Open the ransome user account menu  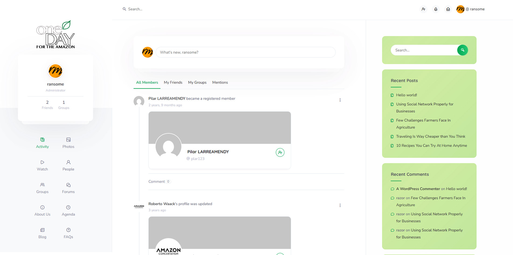click(471, 9)
